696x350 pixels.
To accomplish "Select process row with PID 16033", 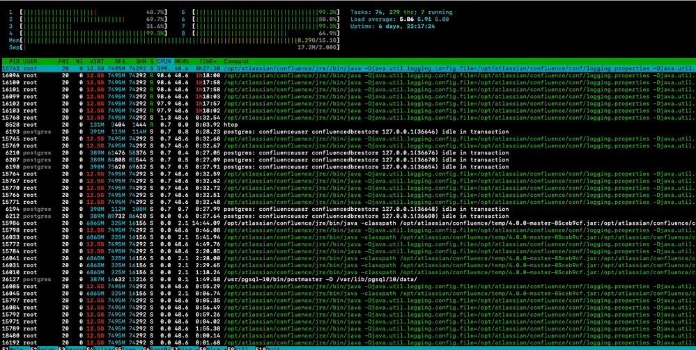I will point(348,238).
